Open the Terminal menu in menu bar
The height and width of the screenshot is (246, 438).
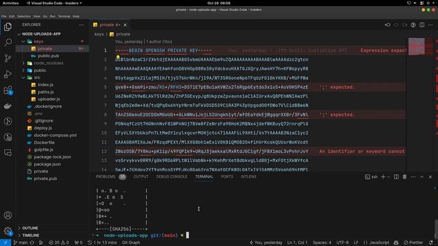[64, 16]
